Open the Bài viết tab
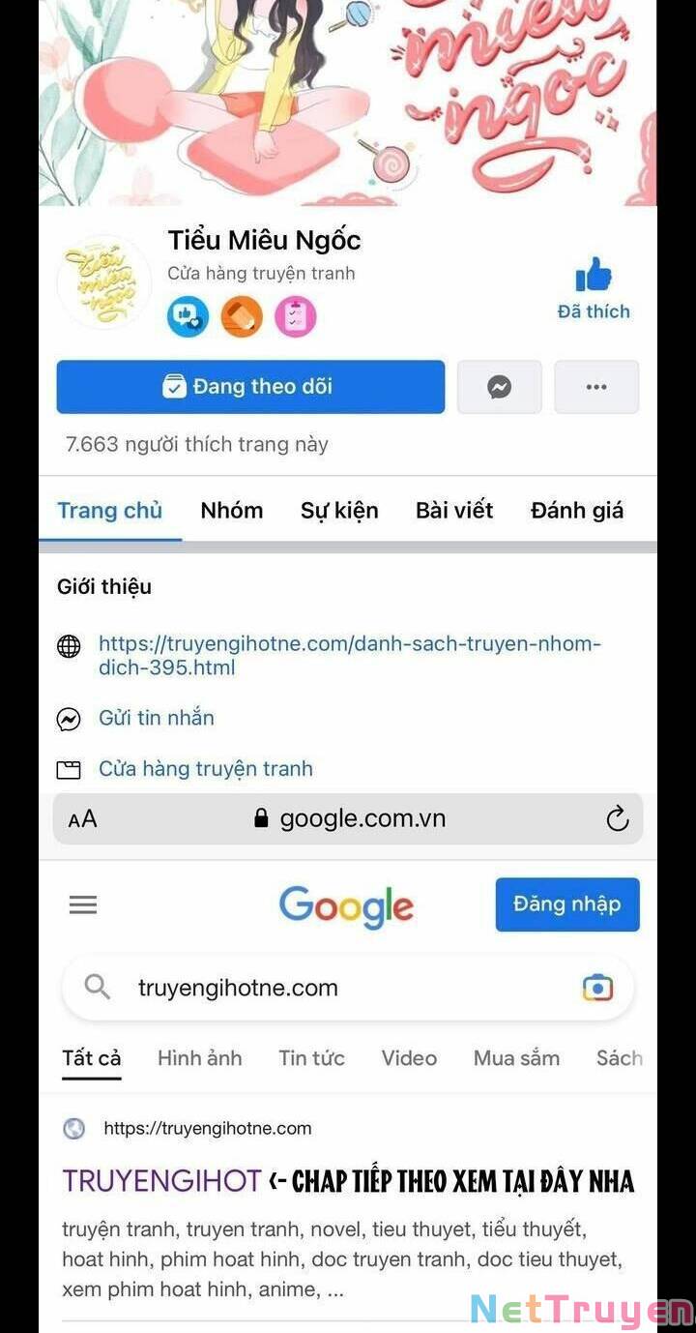Viewport: 696px width, 1333px height. coord(454,510)
